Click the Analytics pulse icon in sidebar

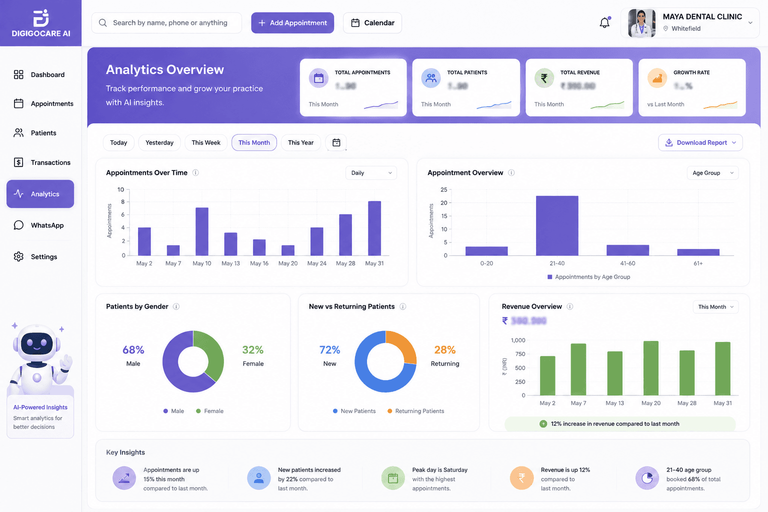pos(18,193)
